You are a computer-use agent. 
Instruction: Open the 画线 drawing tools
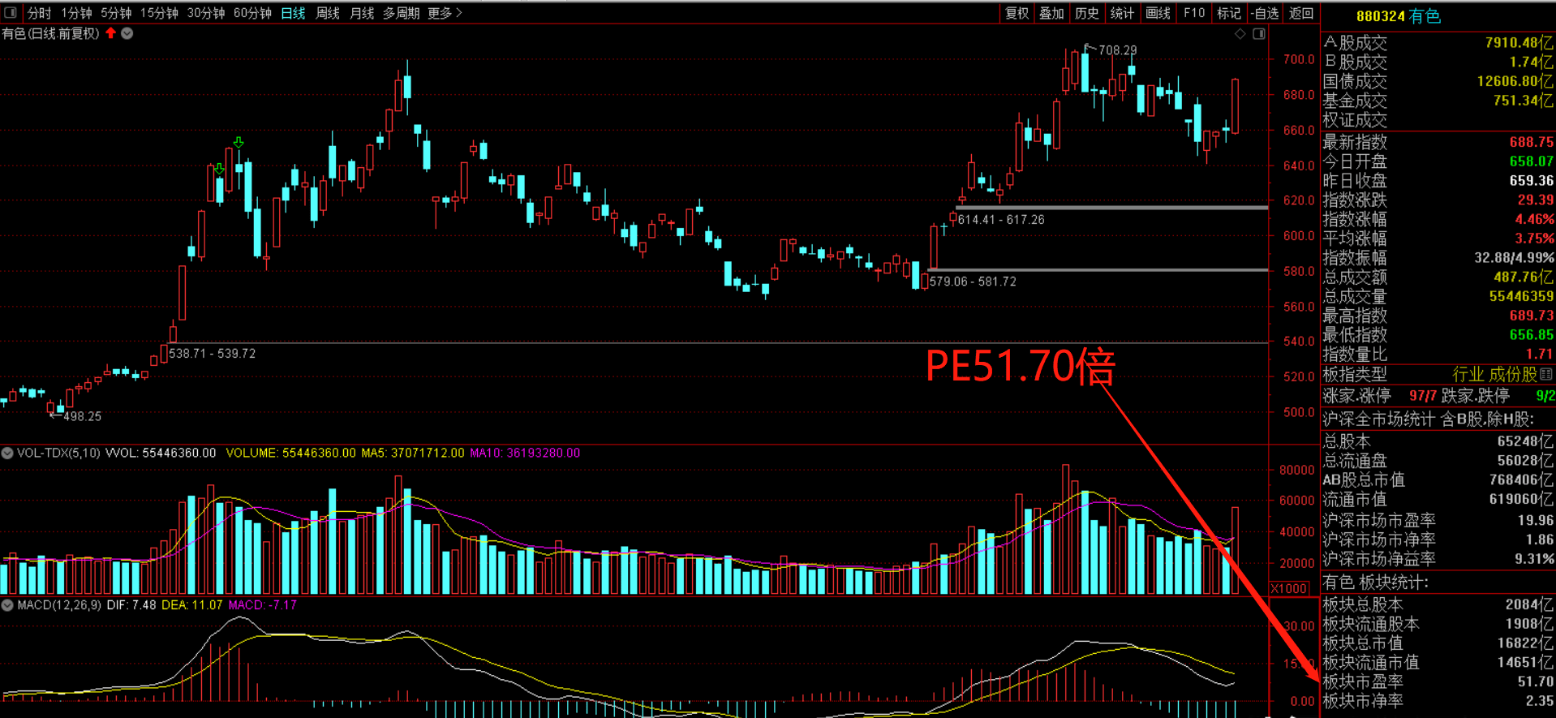coord(1158,13)
